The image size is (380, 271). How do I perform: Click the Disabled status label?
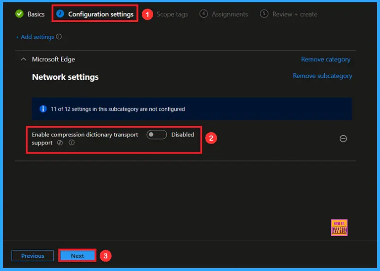tap(183, 135)
